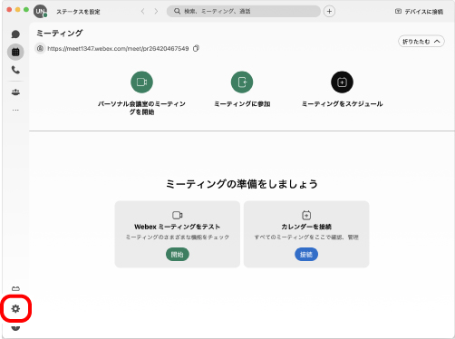
Task: Open the Calling phone icon
Action: pos(15,70)
